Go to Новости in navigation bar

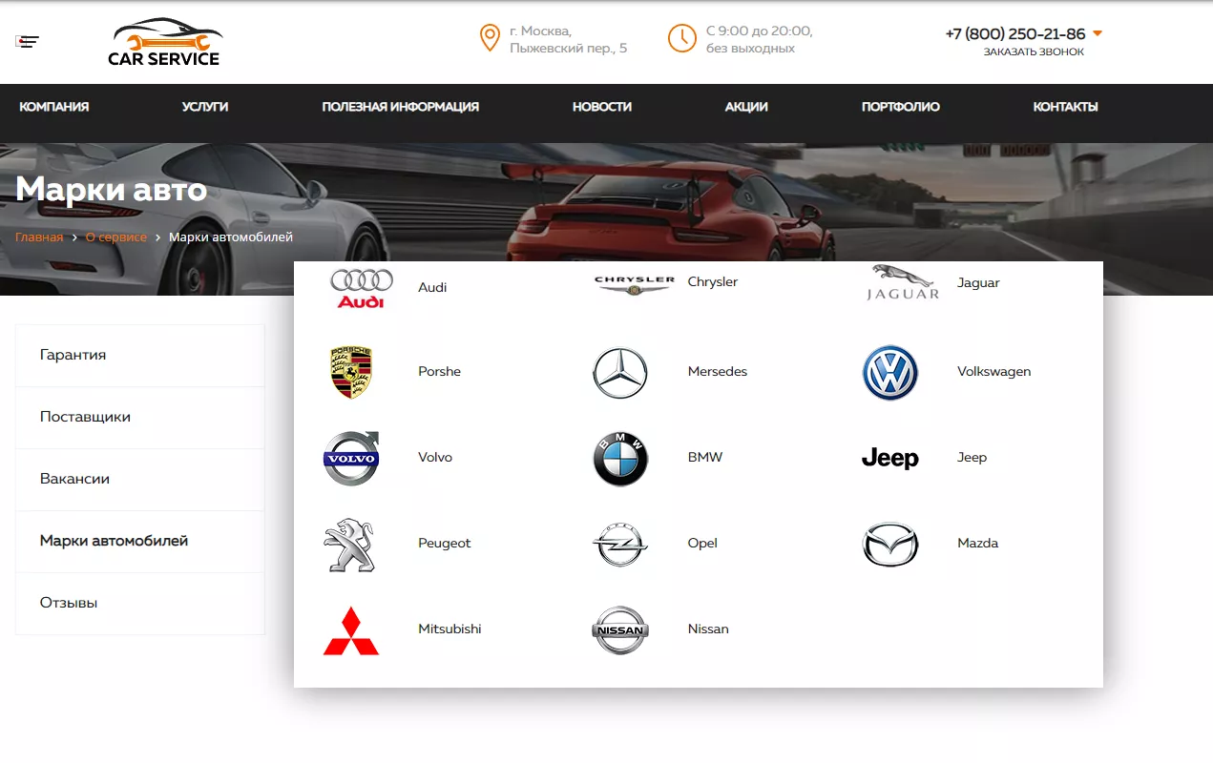pyautogui.click(x=602, y=107)
